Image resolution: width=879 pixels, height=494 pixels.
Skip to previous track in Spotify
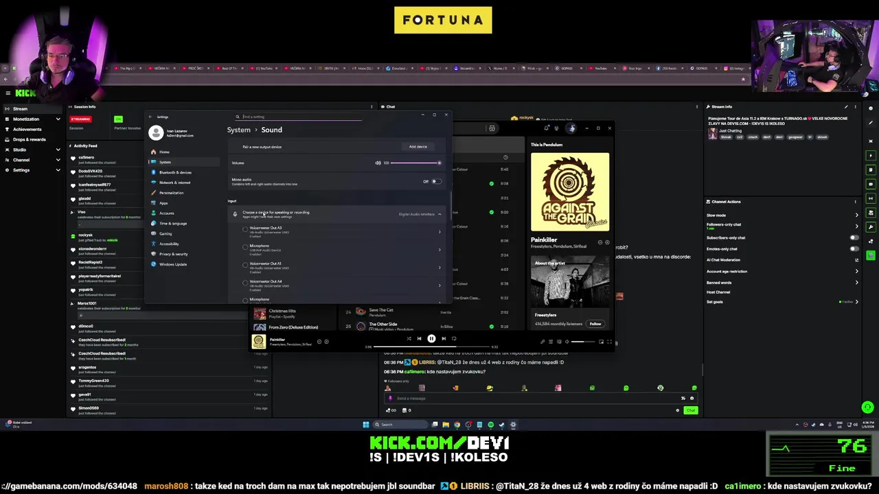(x=419, y=338)
